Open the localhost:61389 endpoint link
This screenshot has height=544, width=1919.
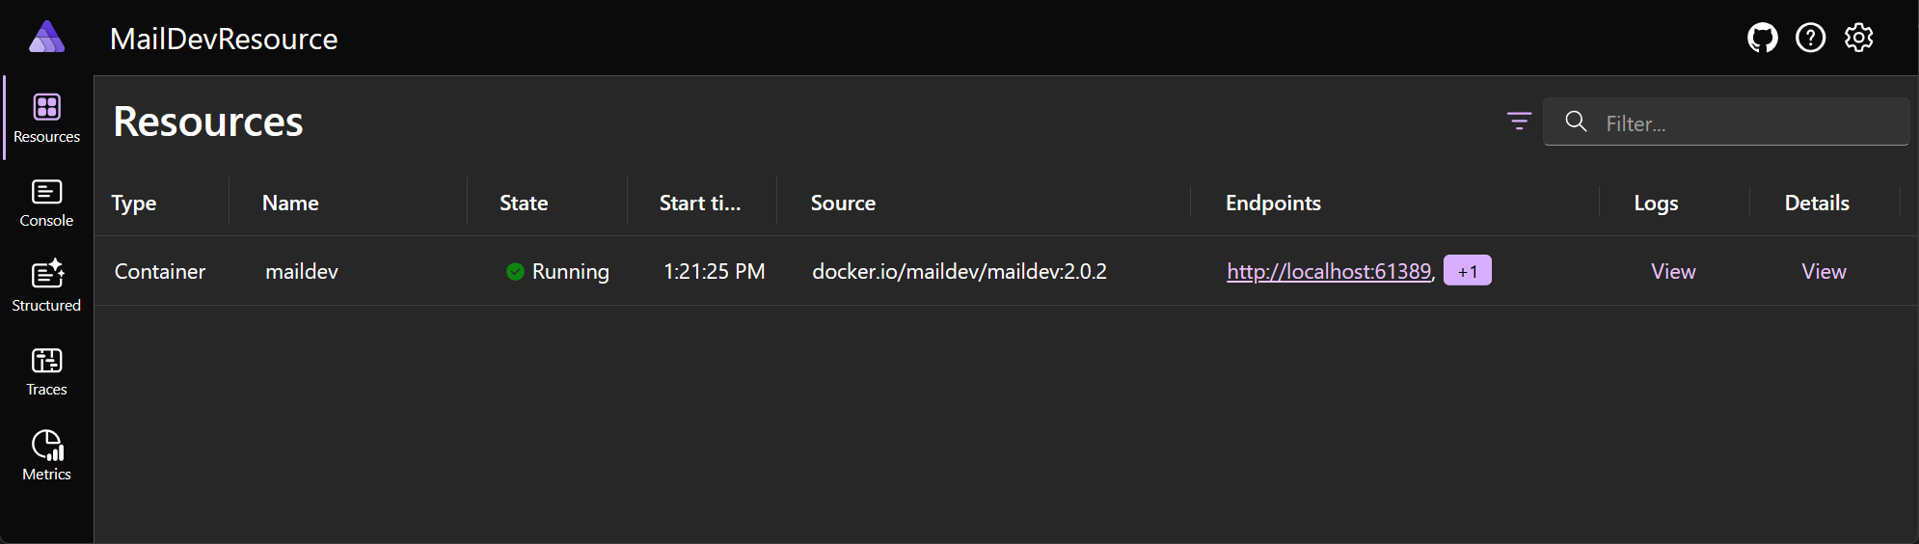pyautogui.click(x=1328, y=271)
